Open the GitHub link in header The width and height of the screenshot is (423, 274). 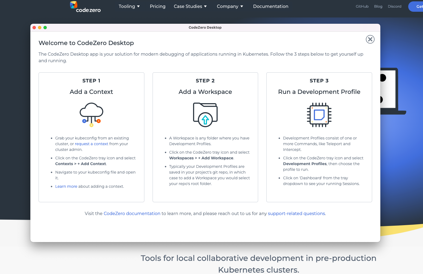pyautogui.click(x=362, y=6)
